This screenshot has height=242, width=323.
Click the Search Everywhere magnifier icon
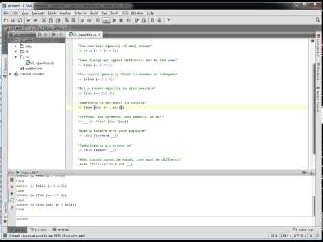pyautogui.click(x=318, y=20)
